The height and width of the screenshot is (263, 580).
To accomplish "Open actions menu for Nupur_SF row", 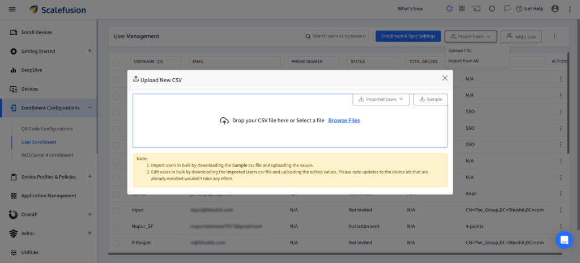I will point(561,226).
